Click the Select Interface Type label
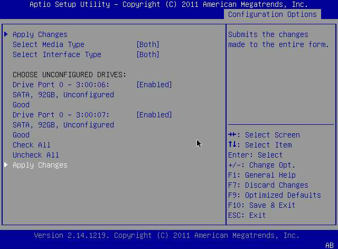This screenshot has width=338, height=249. pos(57,54)
